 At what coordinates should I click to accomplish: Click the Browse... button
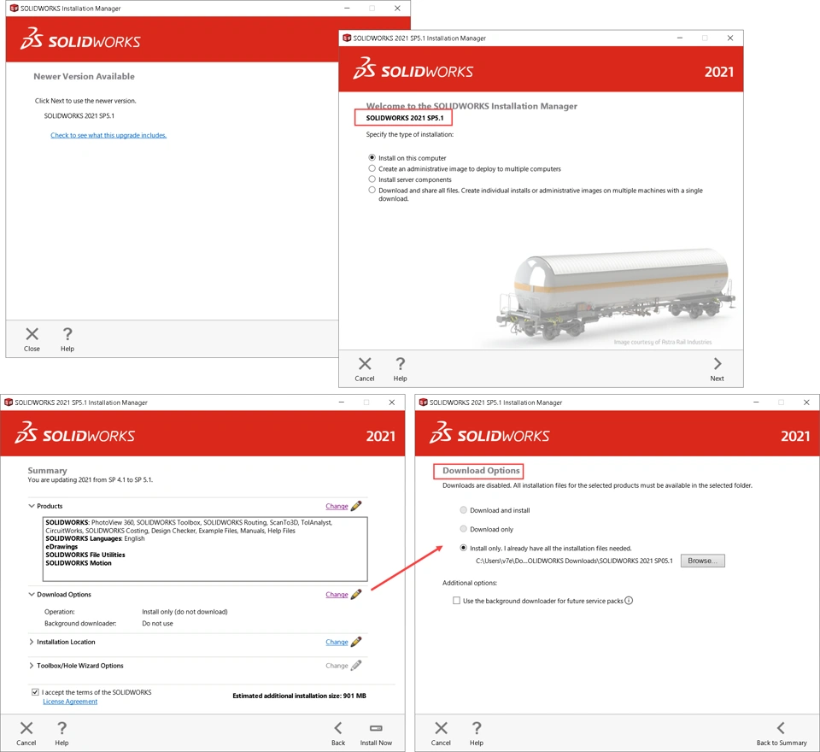tap(702, 561)
